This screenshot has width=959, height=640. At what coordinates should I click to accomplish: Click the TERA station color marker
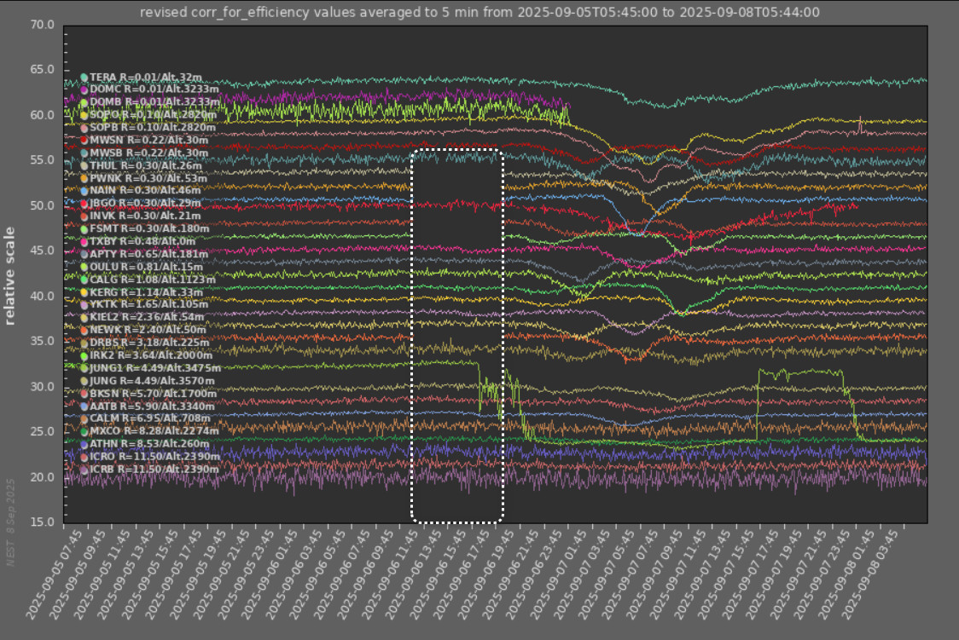84,78
